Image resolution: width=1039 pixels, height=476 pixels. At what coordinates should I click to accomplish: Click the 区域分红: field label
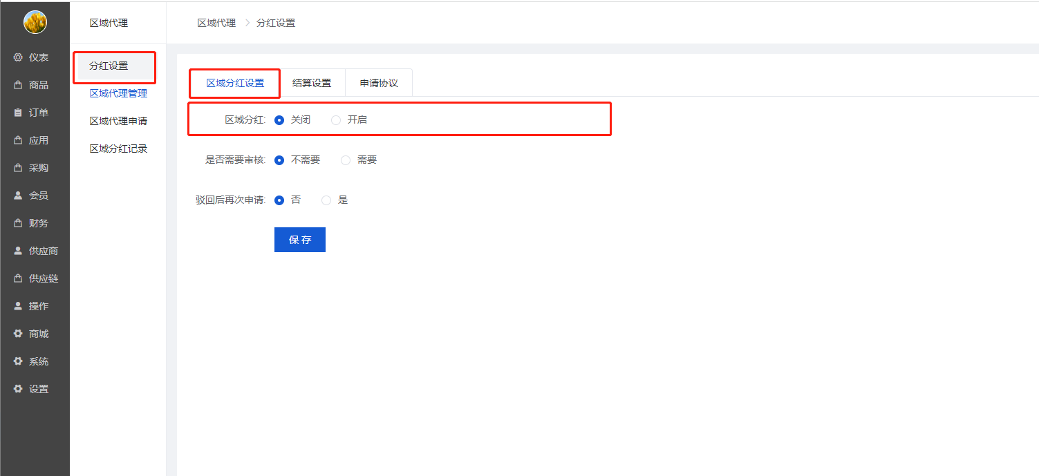coord(245,120)
